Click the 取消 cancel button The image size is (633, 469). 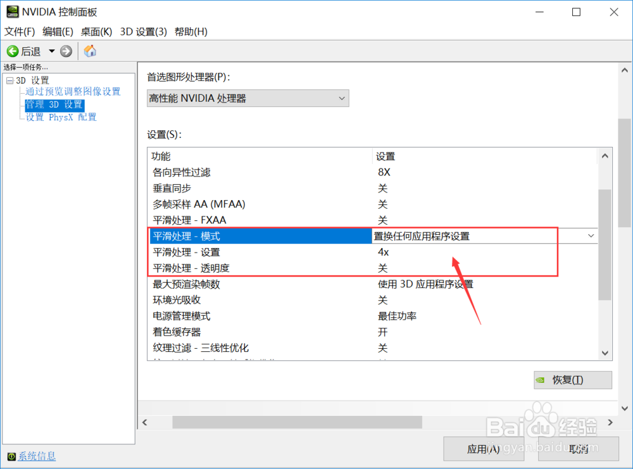(578, 449)
